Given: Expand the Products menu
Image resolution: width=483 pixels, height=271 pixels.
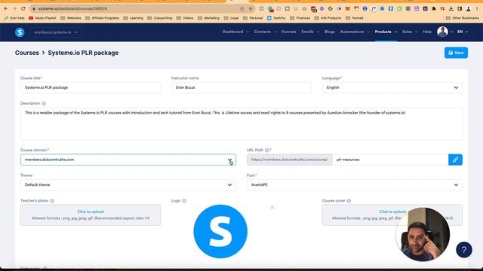Looking at the screenshot, I should click(386, 32).
